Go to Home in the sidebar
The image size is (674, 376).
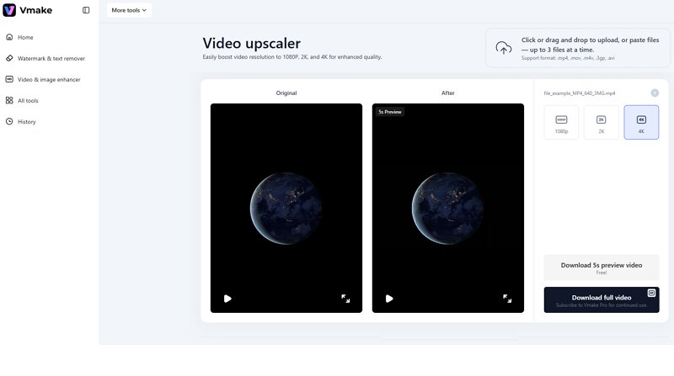[x=25, y=37]
